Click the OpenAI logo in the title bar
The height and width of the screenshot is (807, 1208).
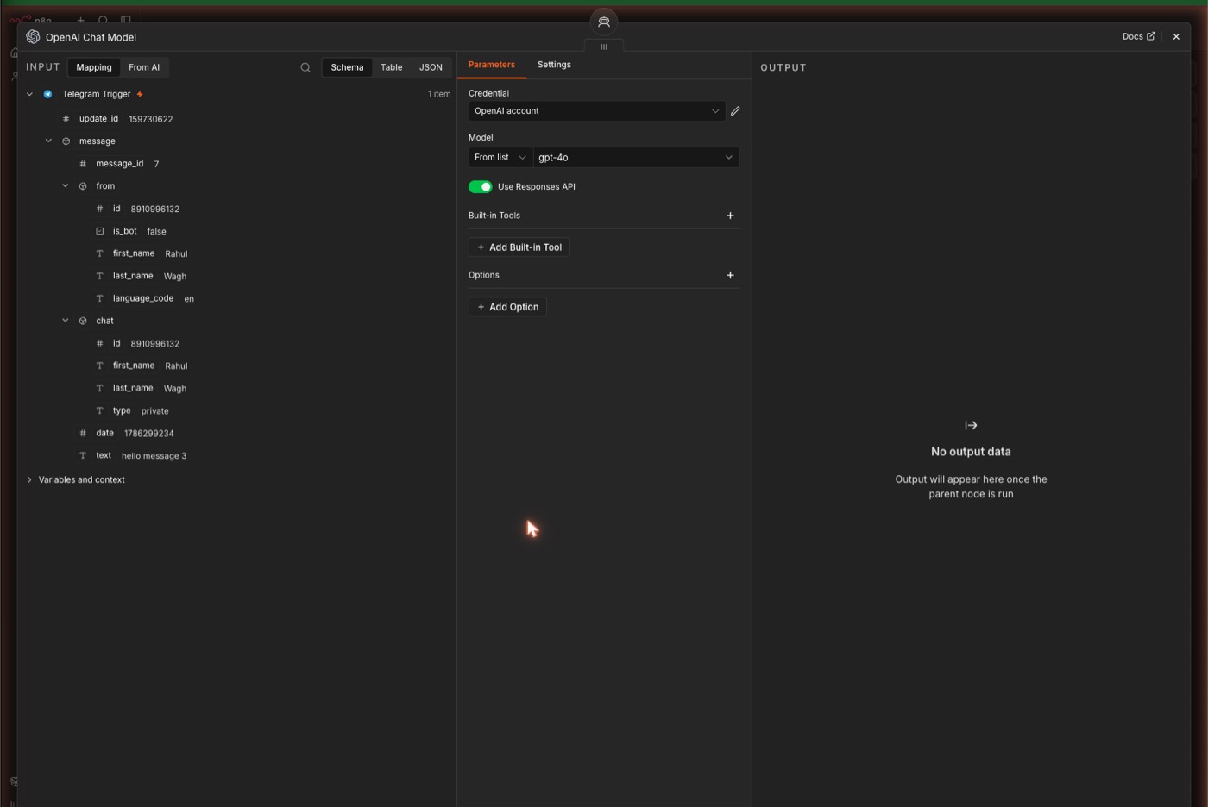coord(33,37)
